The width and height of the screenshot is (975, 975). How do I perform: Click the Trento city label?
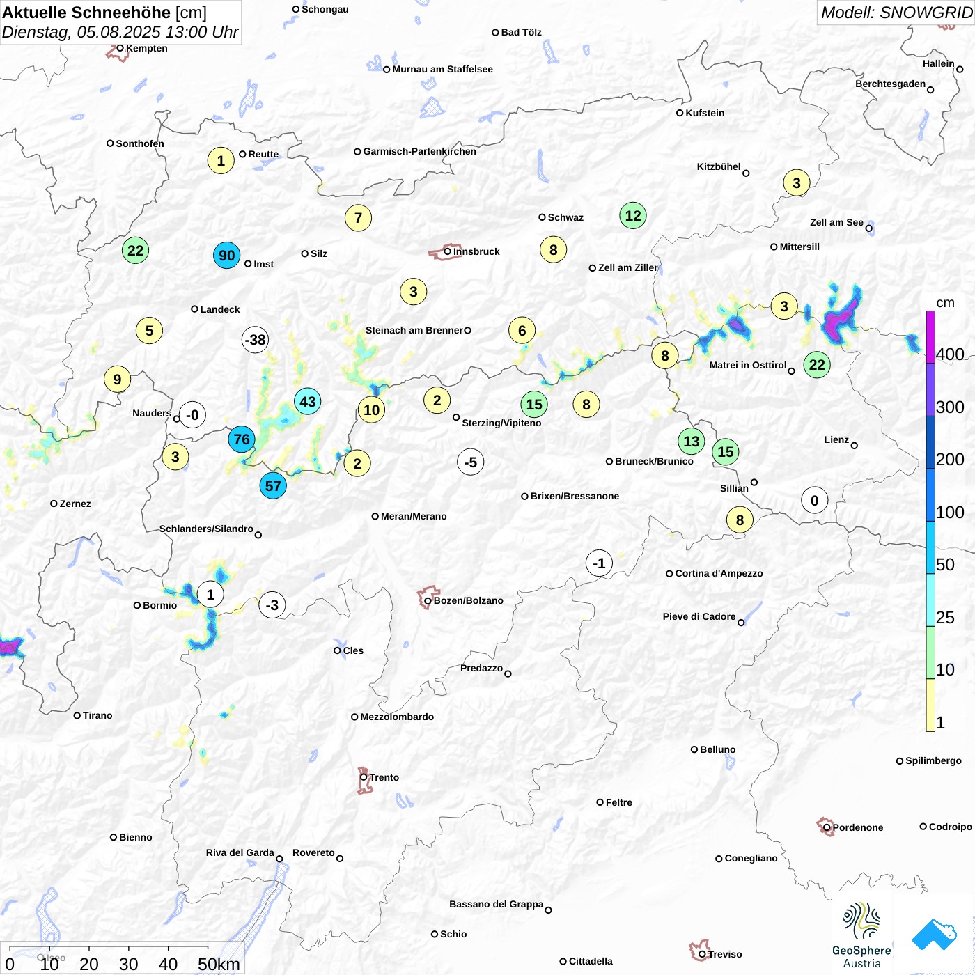click(384, 777)
